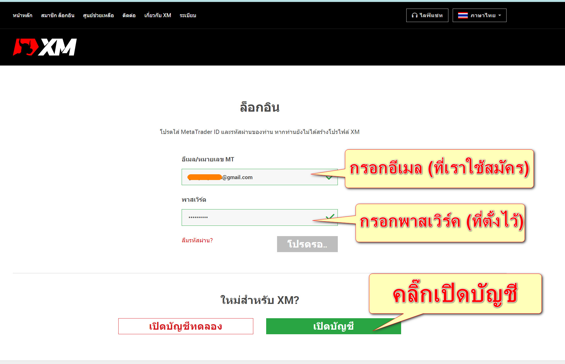This screenshot has height=364, width=565.
Task: Click the อีเมล/หมายเลข MT label
Action: coord(208,159)
